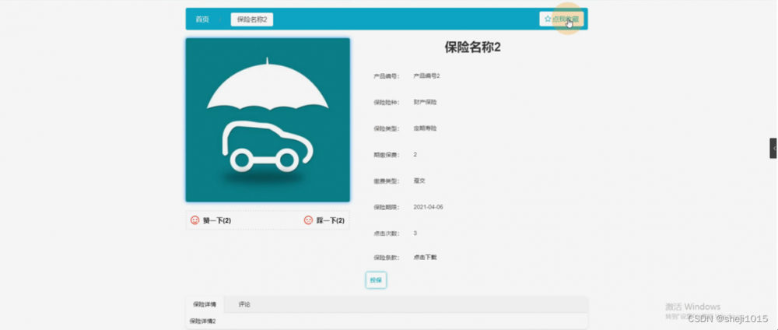Click the 投保 button
The width and height of the screenshot is (778, 330).
(376, 280)
